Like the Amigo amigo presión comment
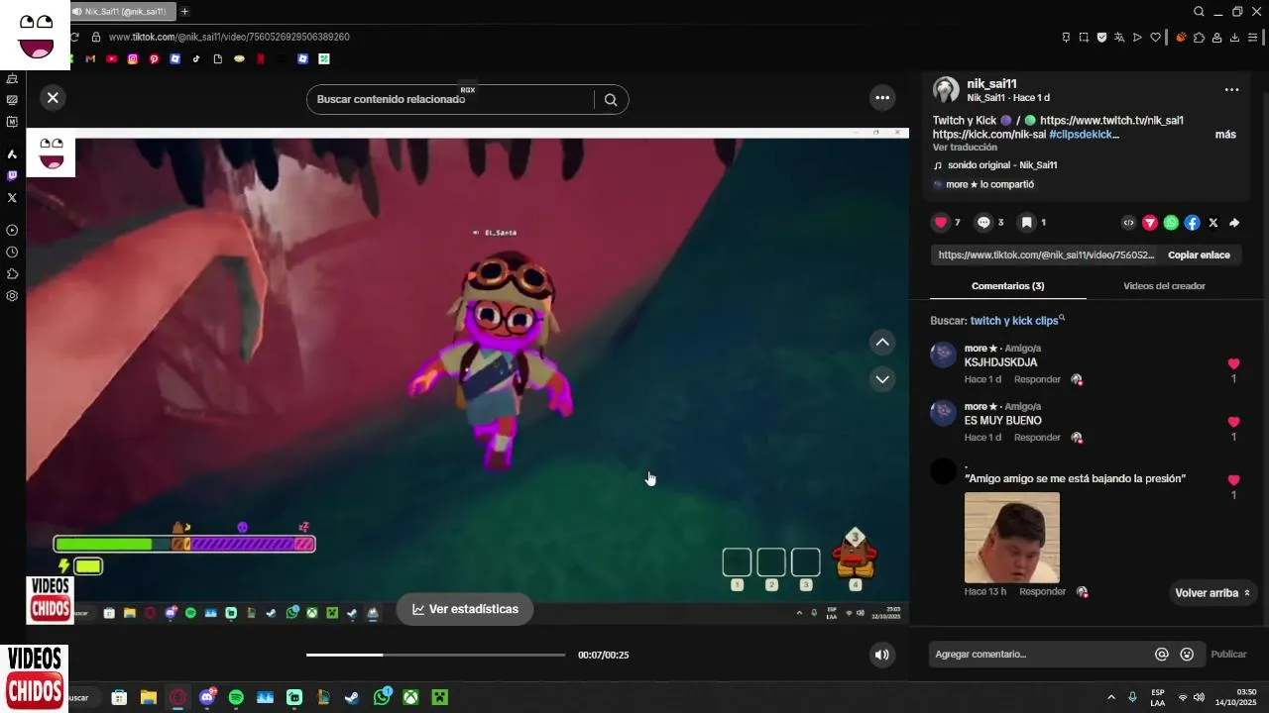1269x713 pixels. tap(1233, 480)
